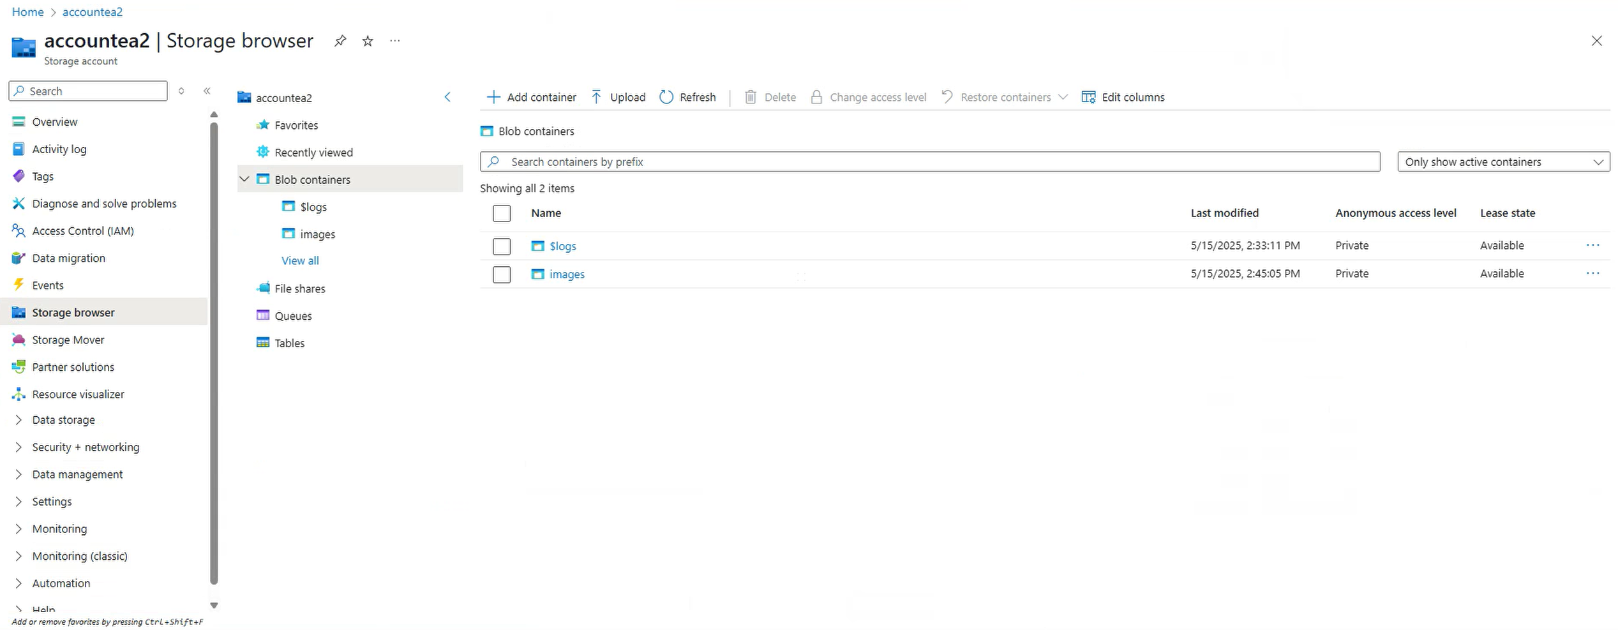The image size is (1618, 630).
Task: Open Only show active containers dropdown
Action: pos(1503,161)
